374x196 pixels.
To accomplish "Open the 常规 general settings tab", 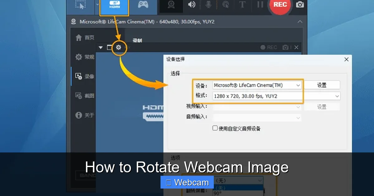I will [85, 57].
